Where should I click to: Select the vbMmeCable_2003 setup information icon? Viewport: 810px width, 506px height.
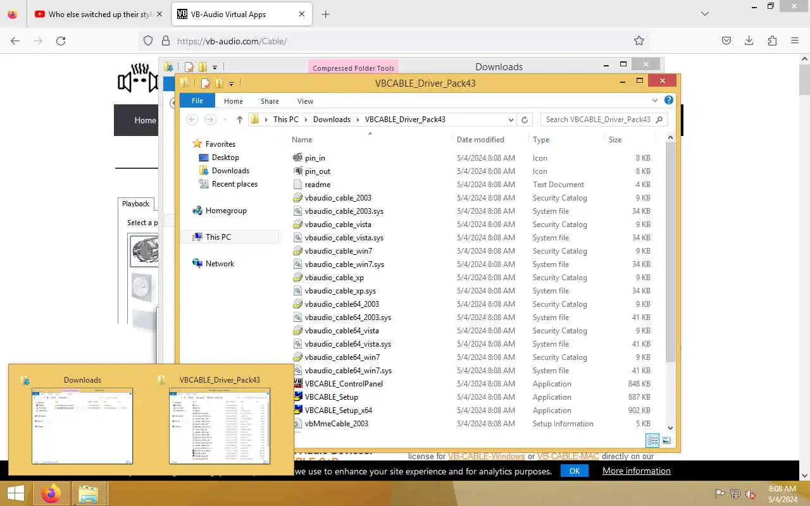298,423
